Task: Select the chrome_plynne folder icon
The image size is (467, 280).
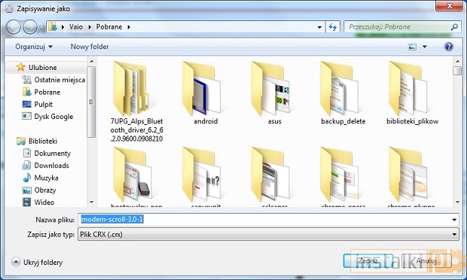Action: (408, 175)
